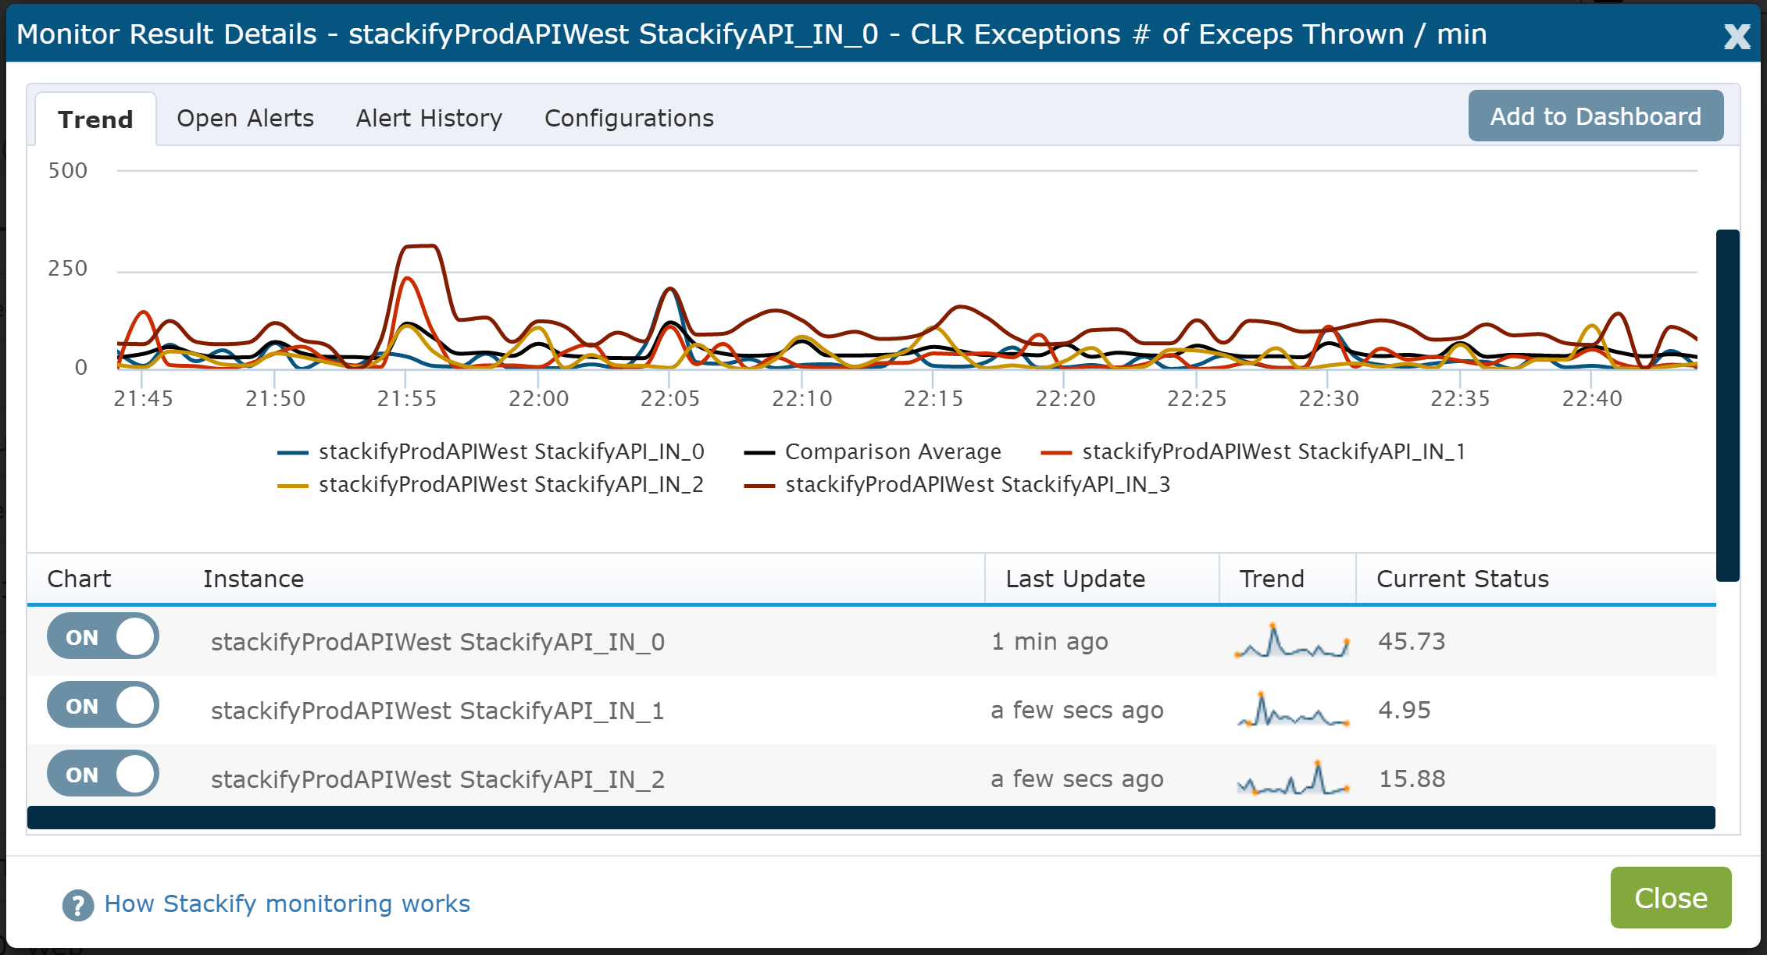Click the 22:40 time label on chart axis
The height and width of the screenshot is (955, 1767).
click(1591, 398)
